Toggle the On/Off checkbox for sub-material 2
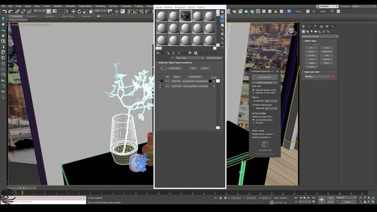The height and width of the screenshot is (212, 377). point(214,86)
